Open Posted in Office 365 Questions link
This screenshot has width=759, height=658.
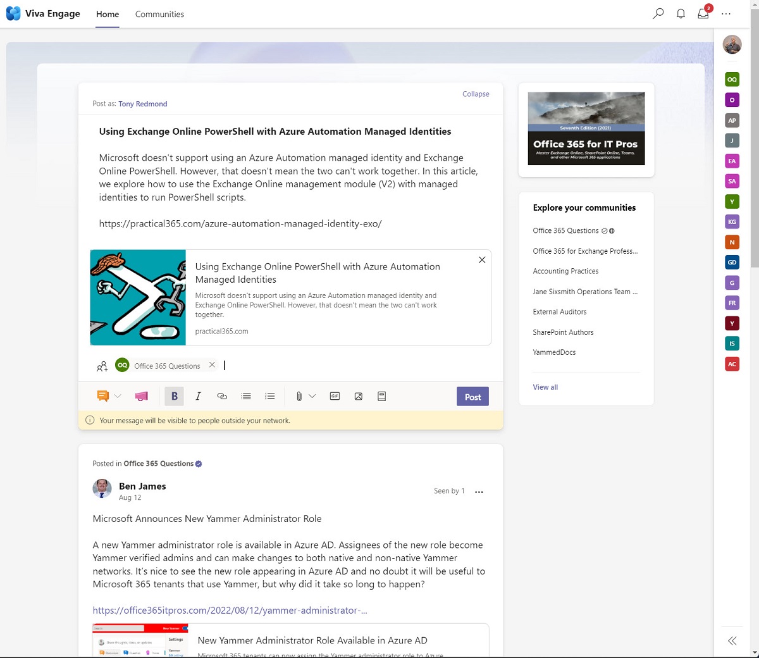coord(159,464)
